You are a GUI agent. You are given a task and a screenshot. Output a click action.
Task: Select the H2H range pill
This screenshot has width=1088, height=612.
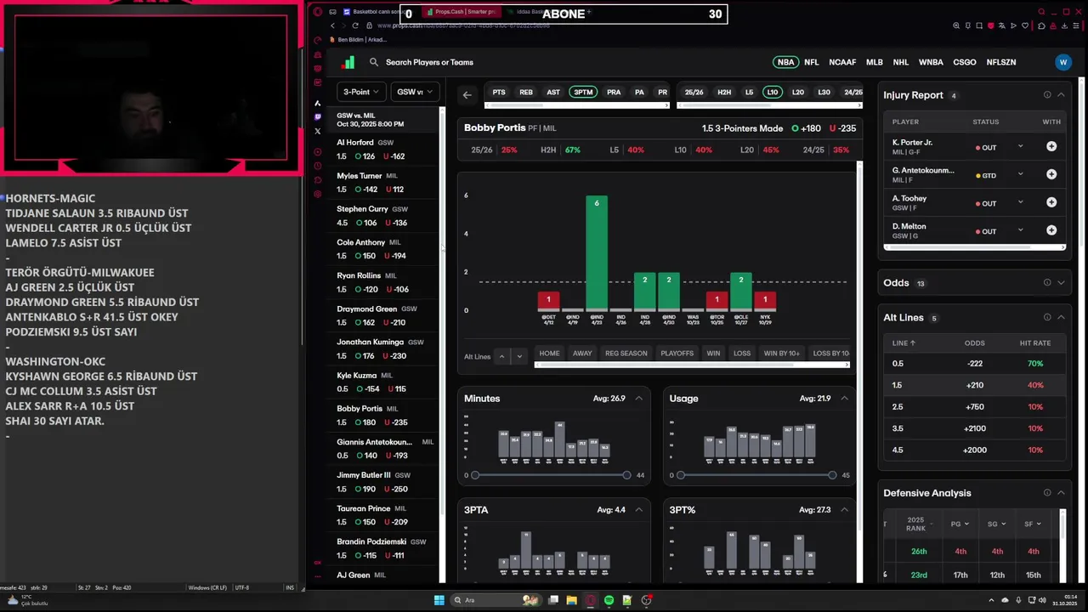tap(724, 92)
